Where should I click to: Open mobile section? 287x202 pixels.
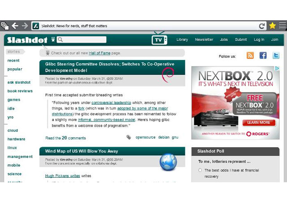point(14,165)
